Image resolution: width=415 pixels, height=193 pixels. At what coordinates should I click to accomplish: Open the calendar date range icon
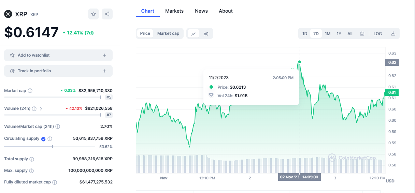click(362, 33)
